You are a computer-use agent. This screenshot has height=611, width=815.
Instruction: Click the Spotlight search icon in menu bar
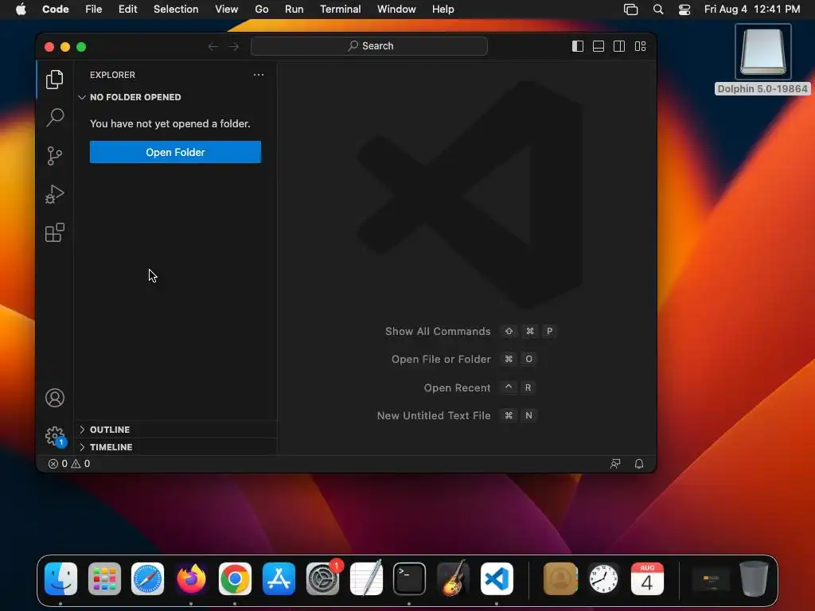click(x=658, y=10)
